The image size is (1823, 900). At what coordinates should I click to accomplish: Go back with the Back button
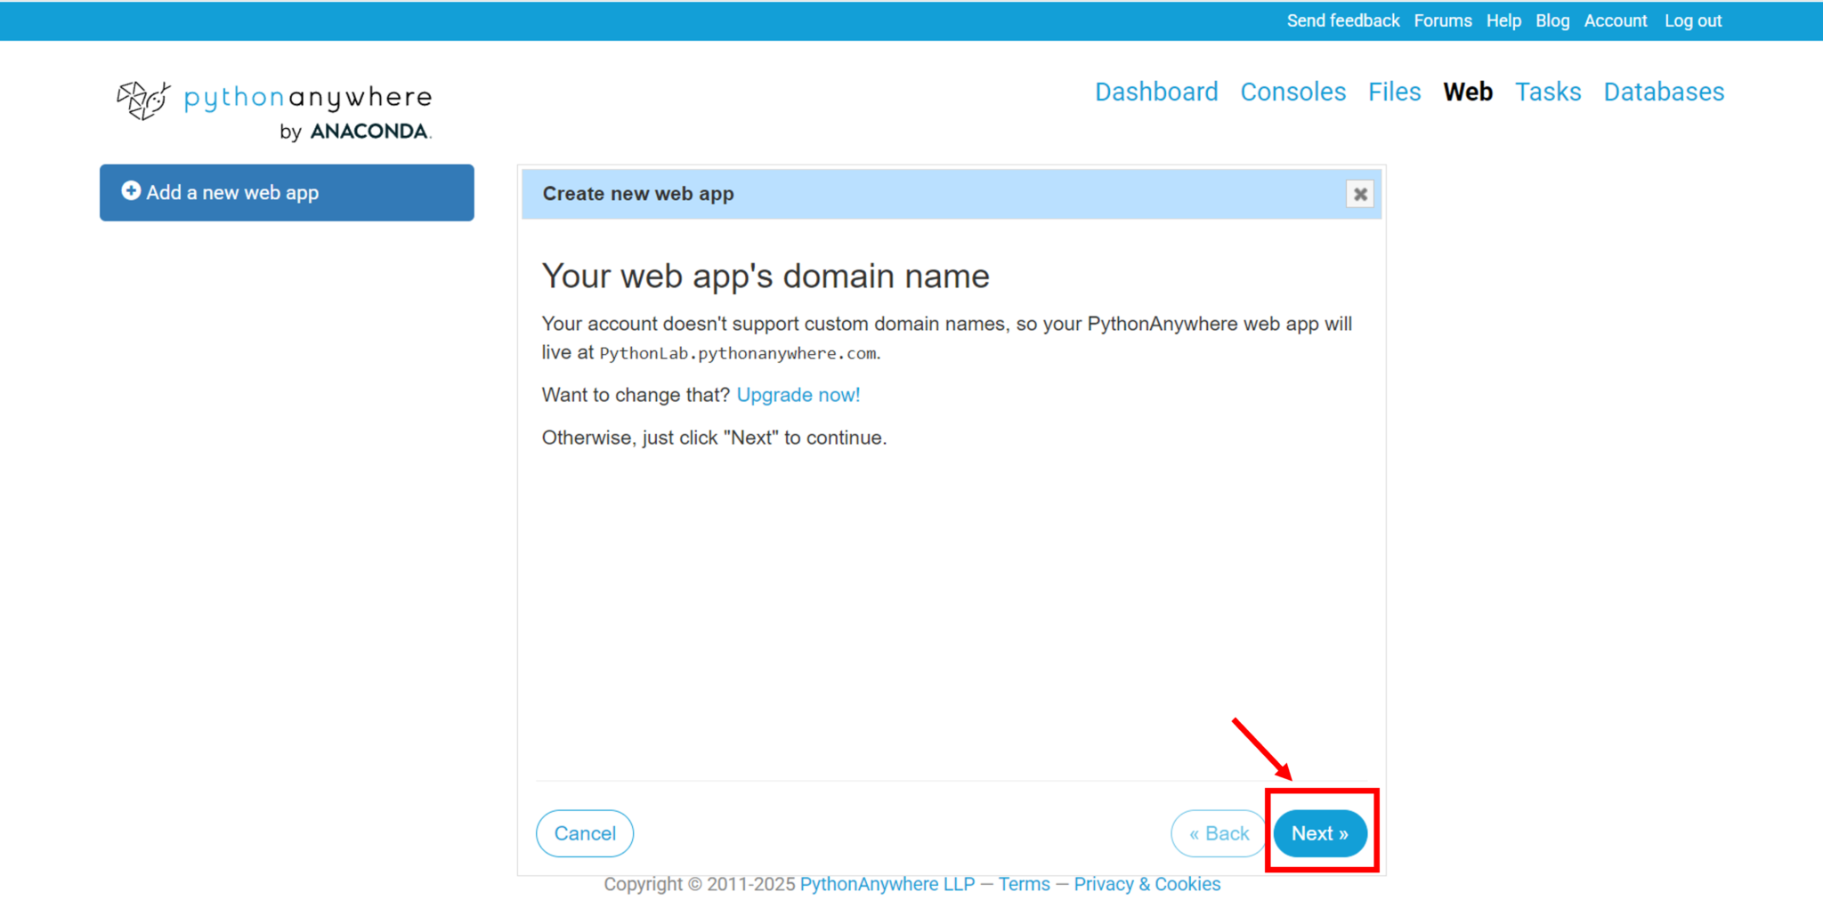(1218, 833)
